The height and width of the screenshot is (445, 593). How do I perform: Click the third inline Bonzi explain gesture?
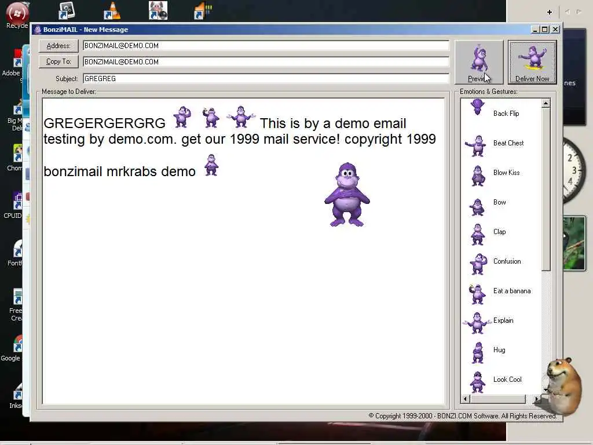click(x=241, y=117)
